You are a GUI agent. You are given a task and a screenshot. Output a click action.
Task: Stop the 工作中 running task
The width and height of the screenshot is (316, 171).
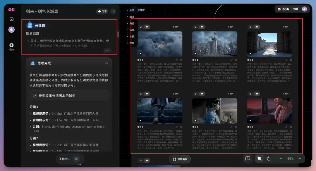[76, 159]
